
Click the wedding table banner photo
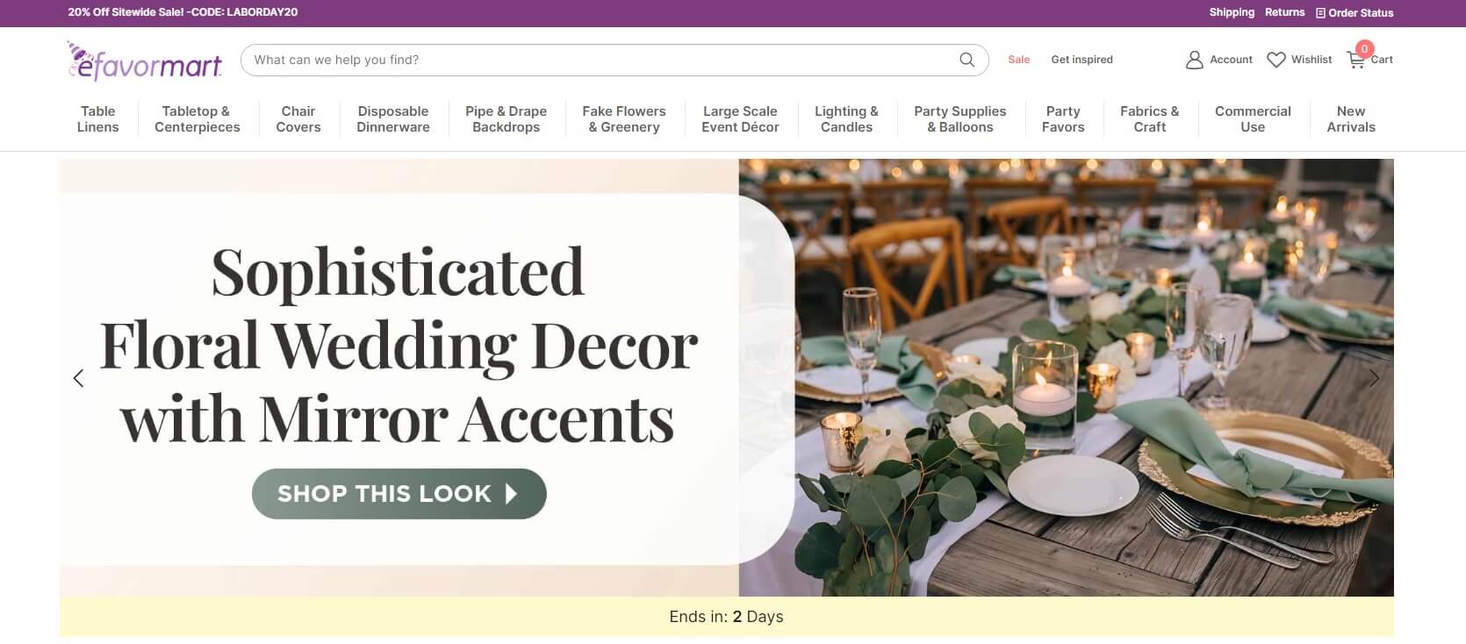tap(1066, 377)
